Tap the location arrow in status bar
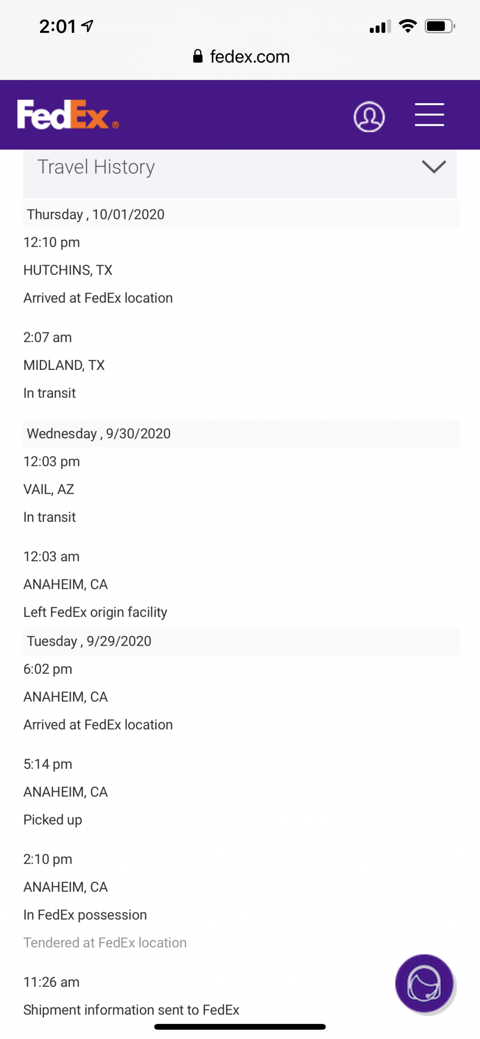Image resolution: width=480 pixels, height=1039 pixels. coord(87,26)
